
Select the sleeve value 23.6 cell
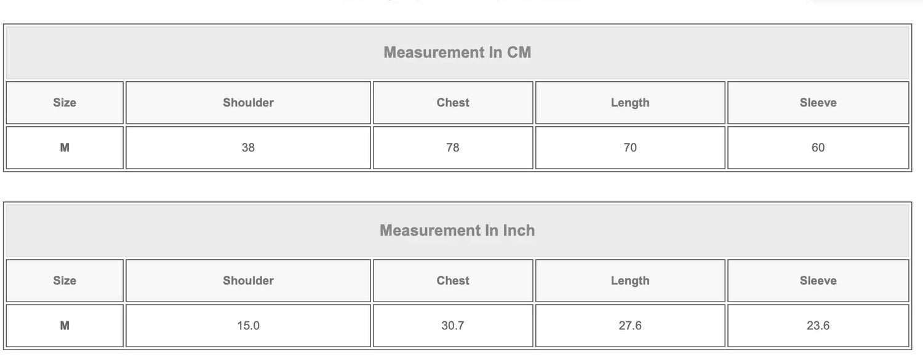[x=818, y=326]
